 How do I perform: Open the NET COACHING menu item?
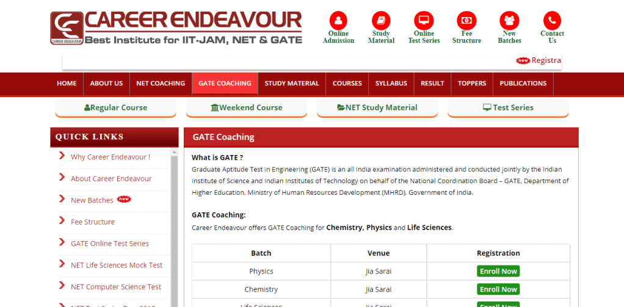click(161, 84)
